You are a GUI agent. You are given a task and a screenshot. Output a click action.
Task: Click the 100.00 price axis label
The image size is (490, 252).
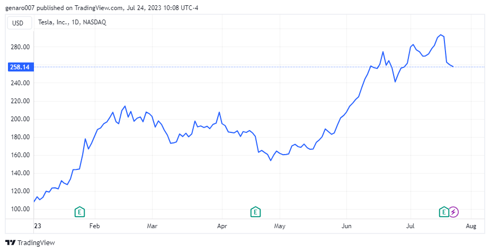click(x=21, y=209)
